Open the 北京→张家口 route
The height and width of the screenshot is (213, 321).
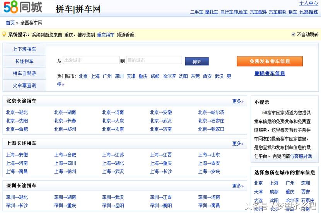click(211, 130)
